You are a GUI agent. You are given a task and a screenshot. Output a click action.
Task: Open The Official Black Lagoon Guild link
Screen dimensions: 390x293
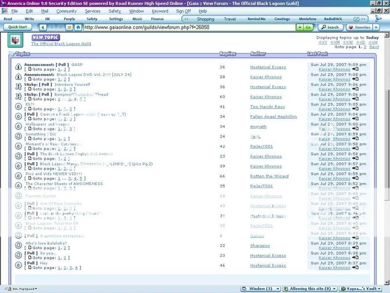point(61,44)
